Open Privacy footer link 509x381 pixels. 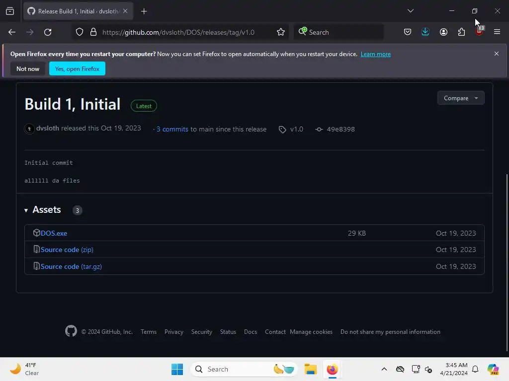tap(173, 332)
